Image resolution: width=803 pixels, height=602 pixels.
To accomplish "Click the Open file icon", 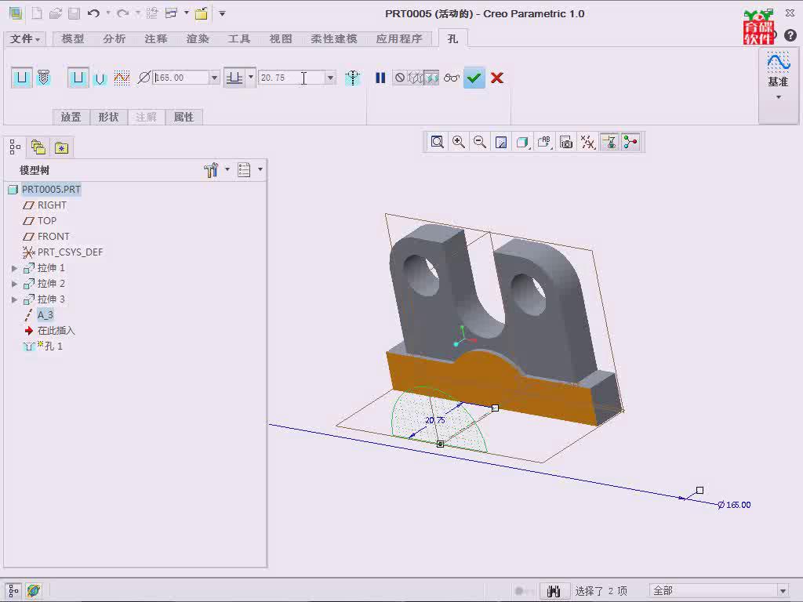I will click(x=56, y=13).
